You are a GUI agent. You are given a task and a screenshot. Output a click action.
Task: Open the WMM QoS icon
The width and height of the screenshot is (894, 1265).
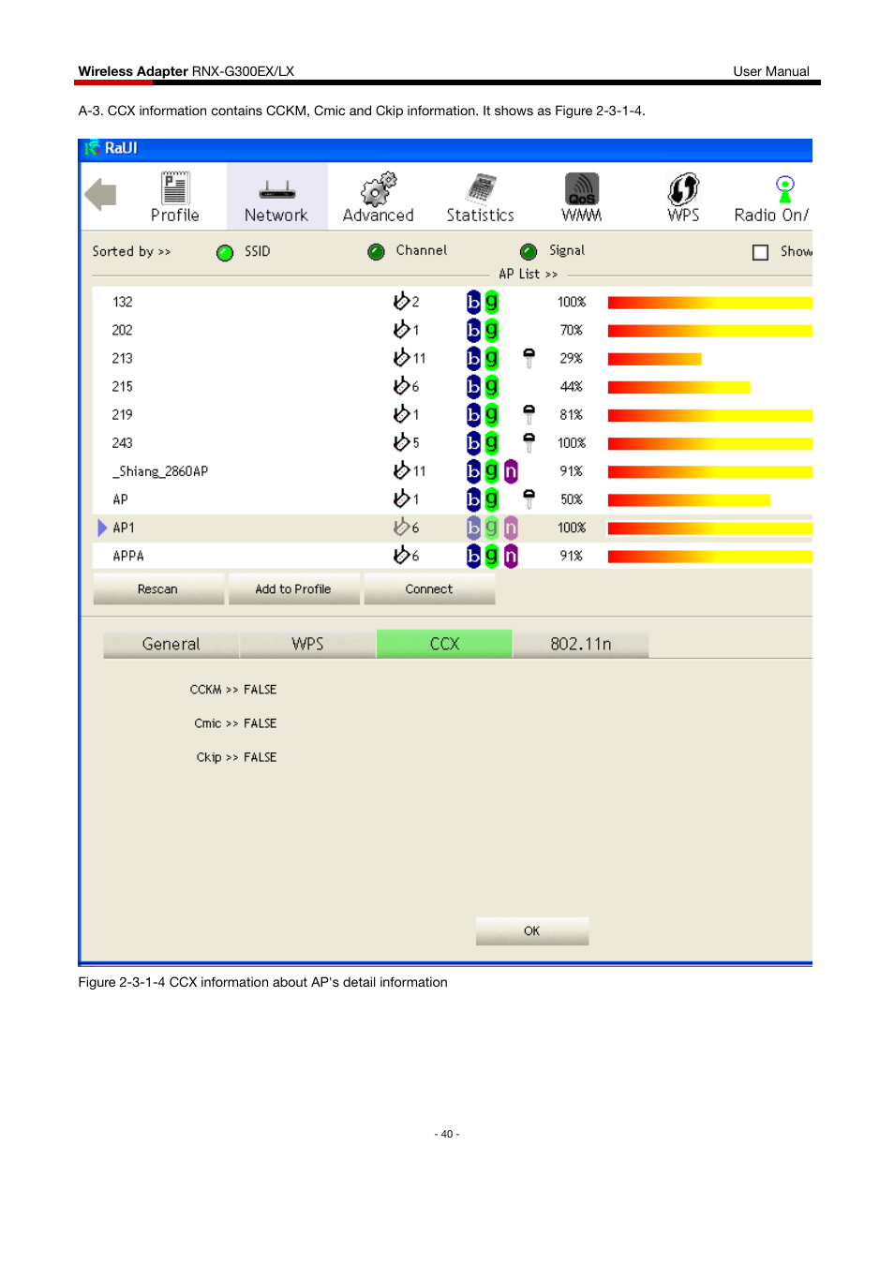(x=582, y=197)
